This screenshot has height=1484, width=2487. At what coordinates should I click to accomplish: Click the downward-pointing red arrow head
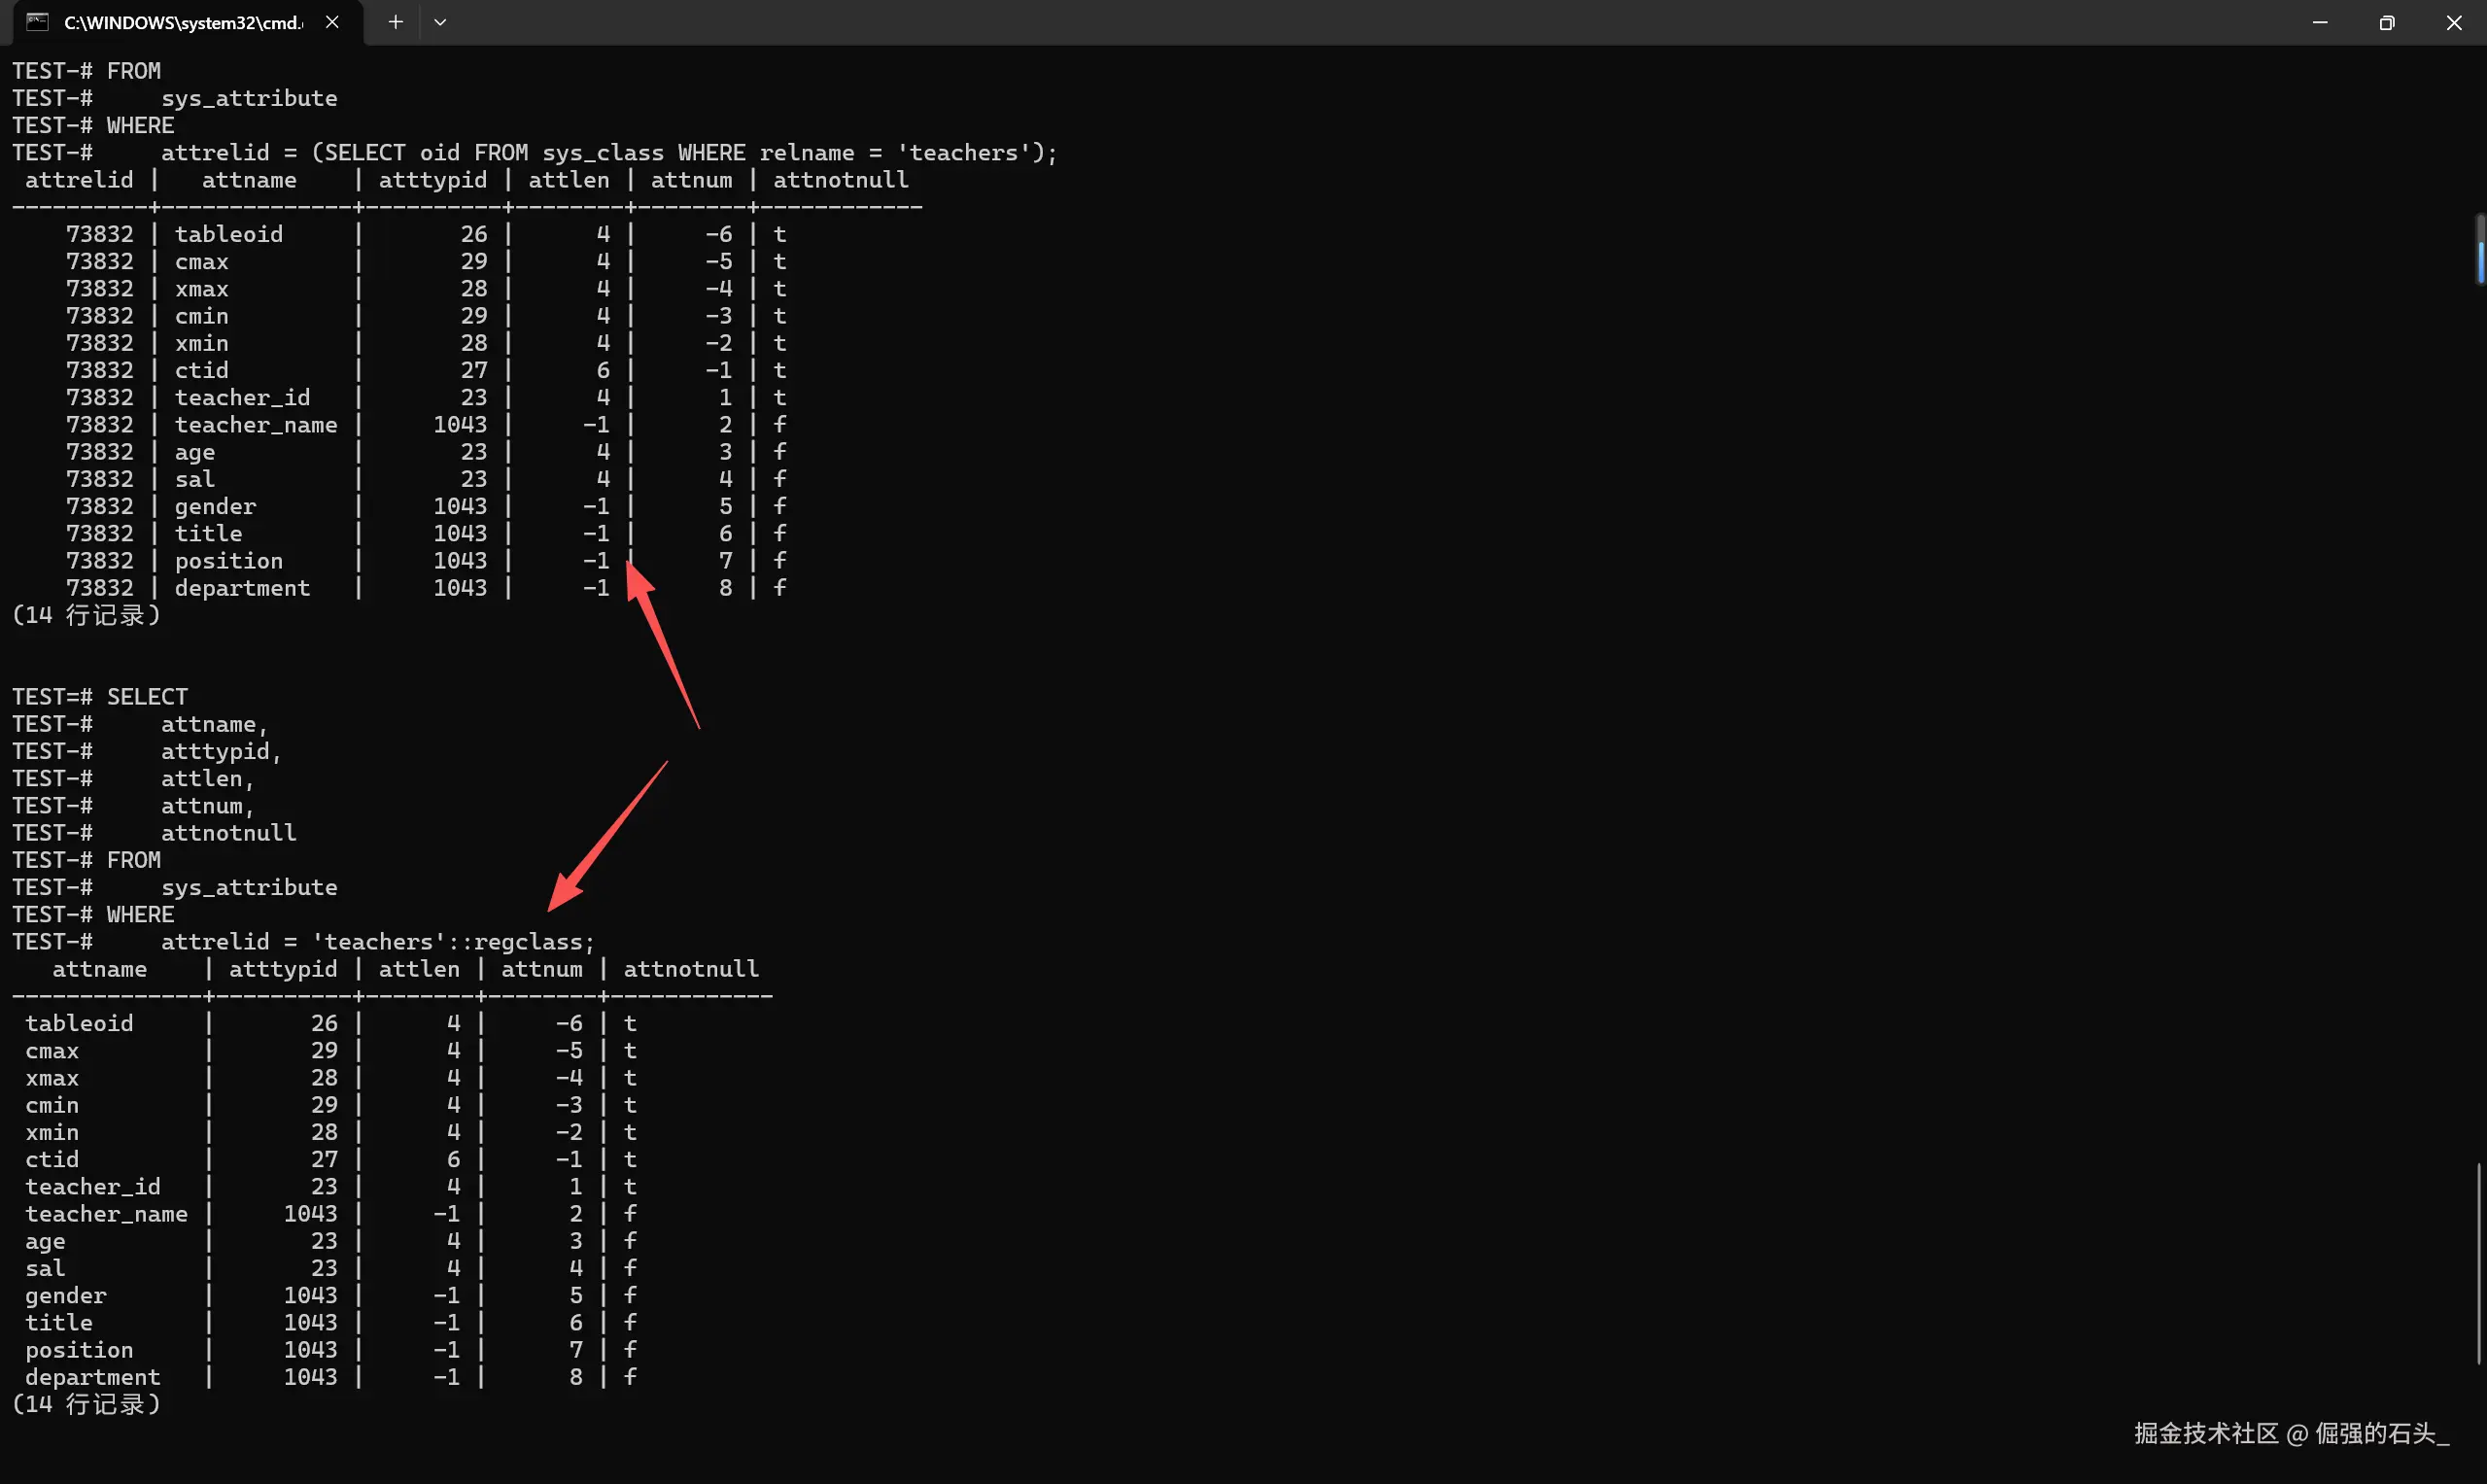564,893
